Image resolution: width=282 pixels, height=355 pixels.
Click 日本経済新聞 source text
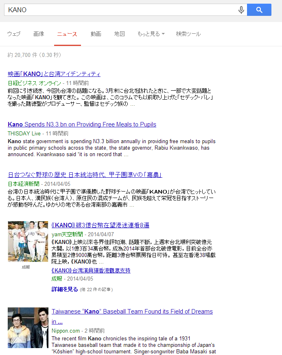(24, 184)
